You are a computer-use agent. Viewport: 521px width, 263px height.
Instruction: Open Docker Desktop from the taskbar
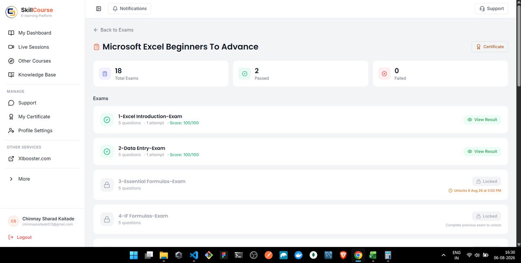298,255
